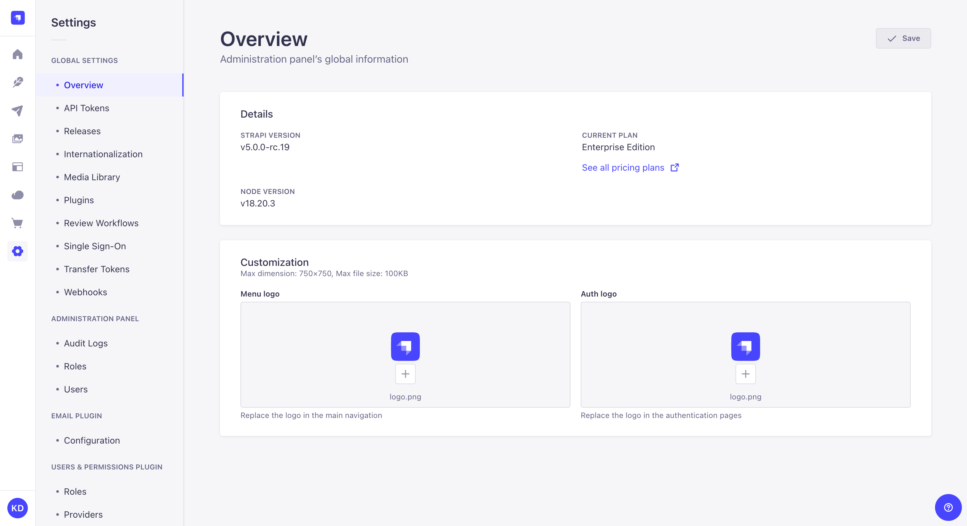Click the Auth logo upload plus button
The image size is (967, 526).
pyautogui.click(x=745, y=374)
